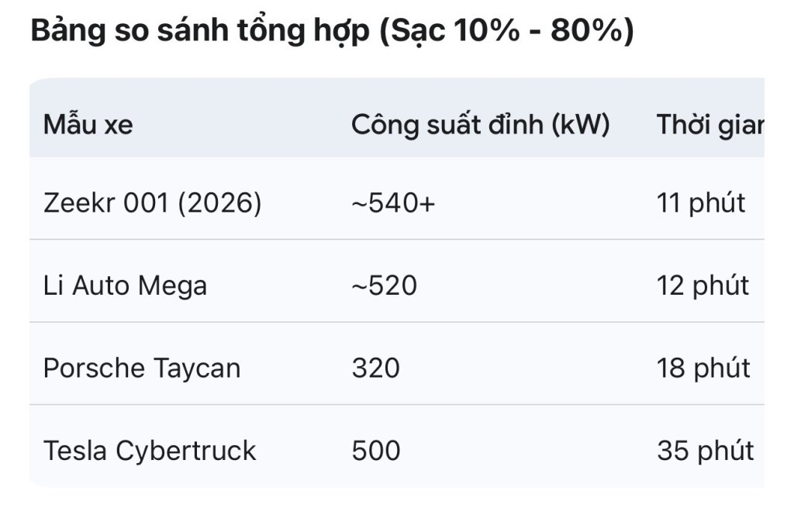Click the ~540+ power value
This screenshot has height=505, width=794.
click(x=393, y=203)
